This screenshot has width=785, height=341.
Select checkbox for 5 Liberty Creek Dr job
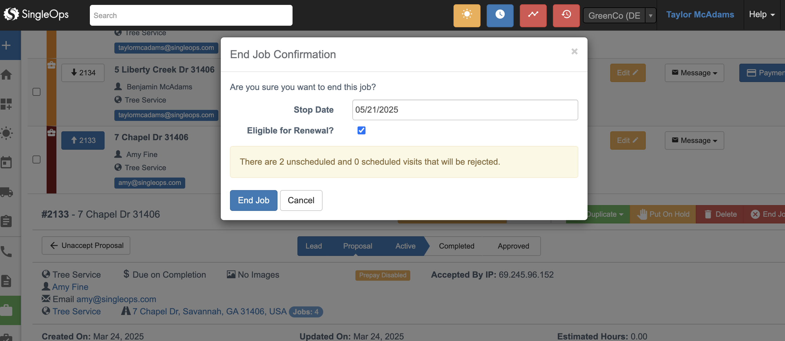(36, 92)
